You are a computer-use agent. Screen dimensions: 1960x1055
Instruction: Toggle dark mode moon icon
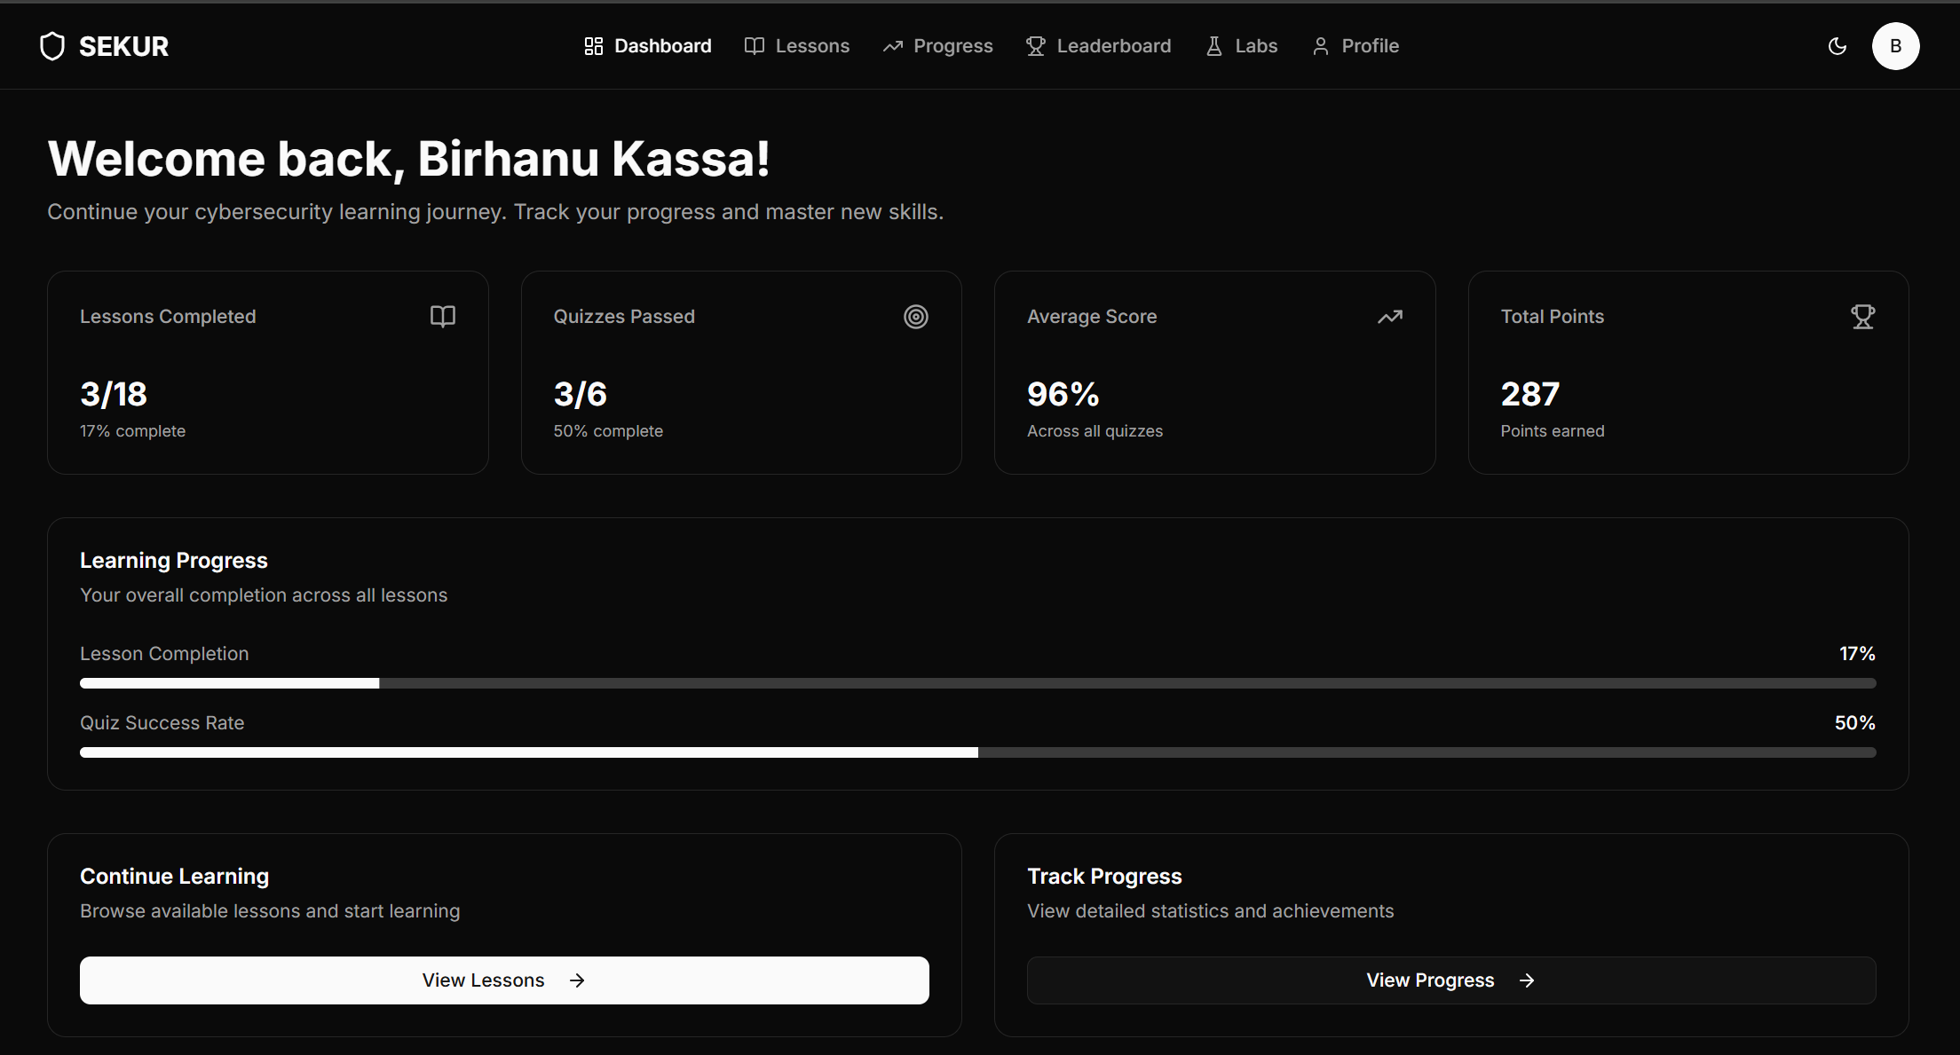point(1837,46)
